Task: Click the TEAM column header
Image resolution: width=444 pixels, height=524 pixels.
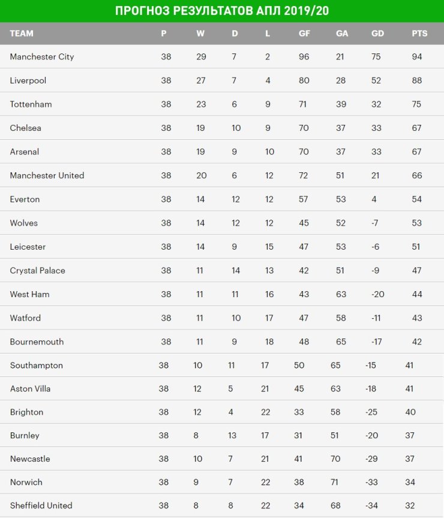Action: point(22,34)
